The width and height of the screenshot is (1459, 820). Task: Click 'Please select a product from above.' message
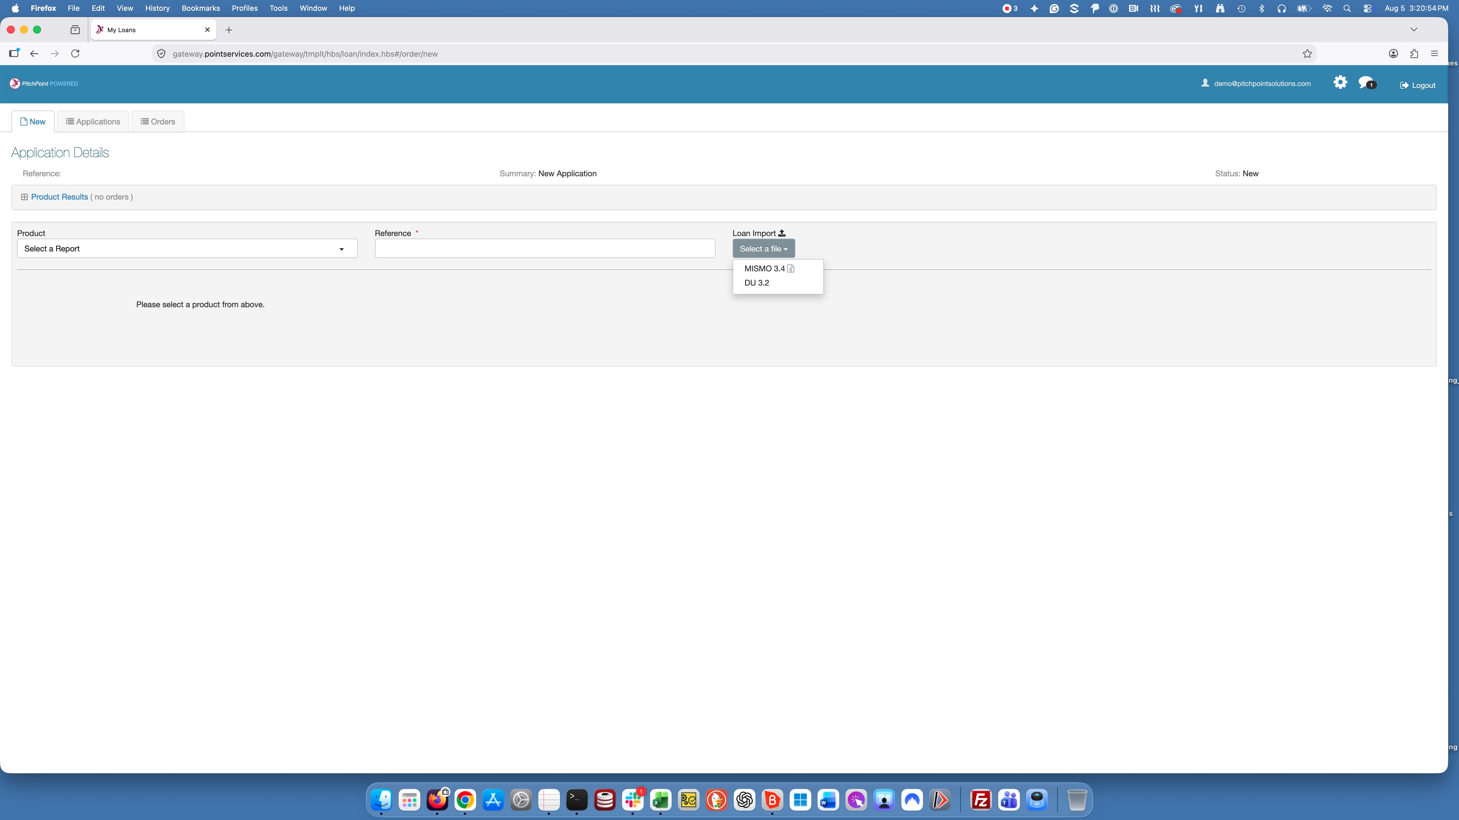201,304
